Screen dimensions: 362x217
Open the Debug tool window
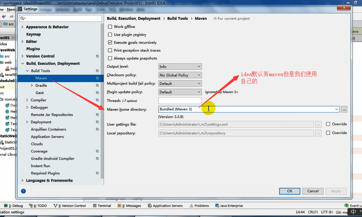pos(13,206)
